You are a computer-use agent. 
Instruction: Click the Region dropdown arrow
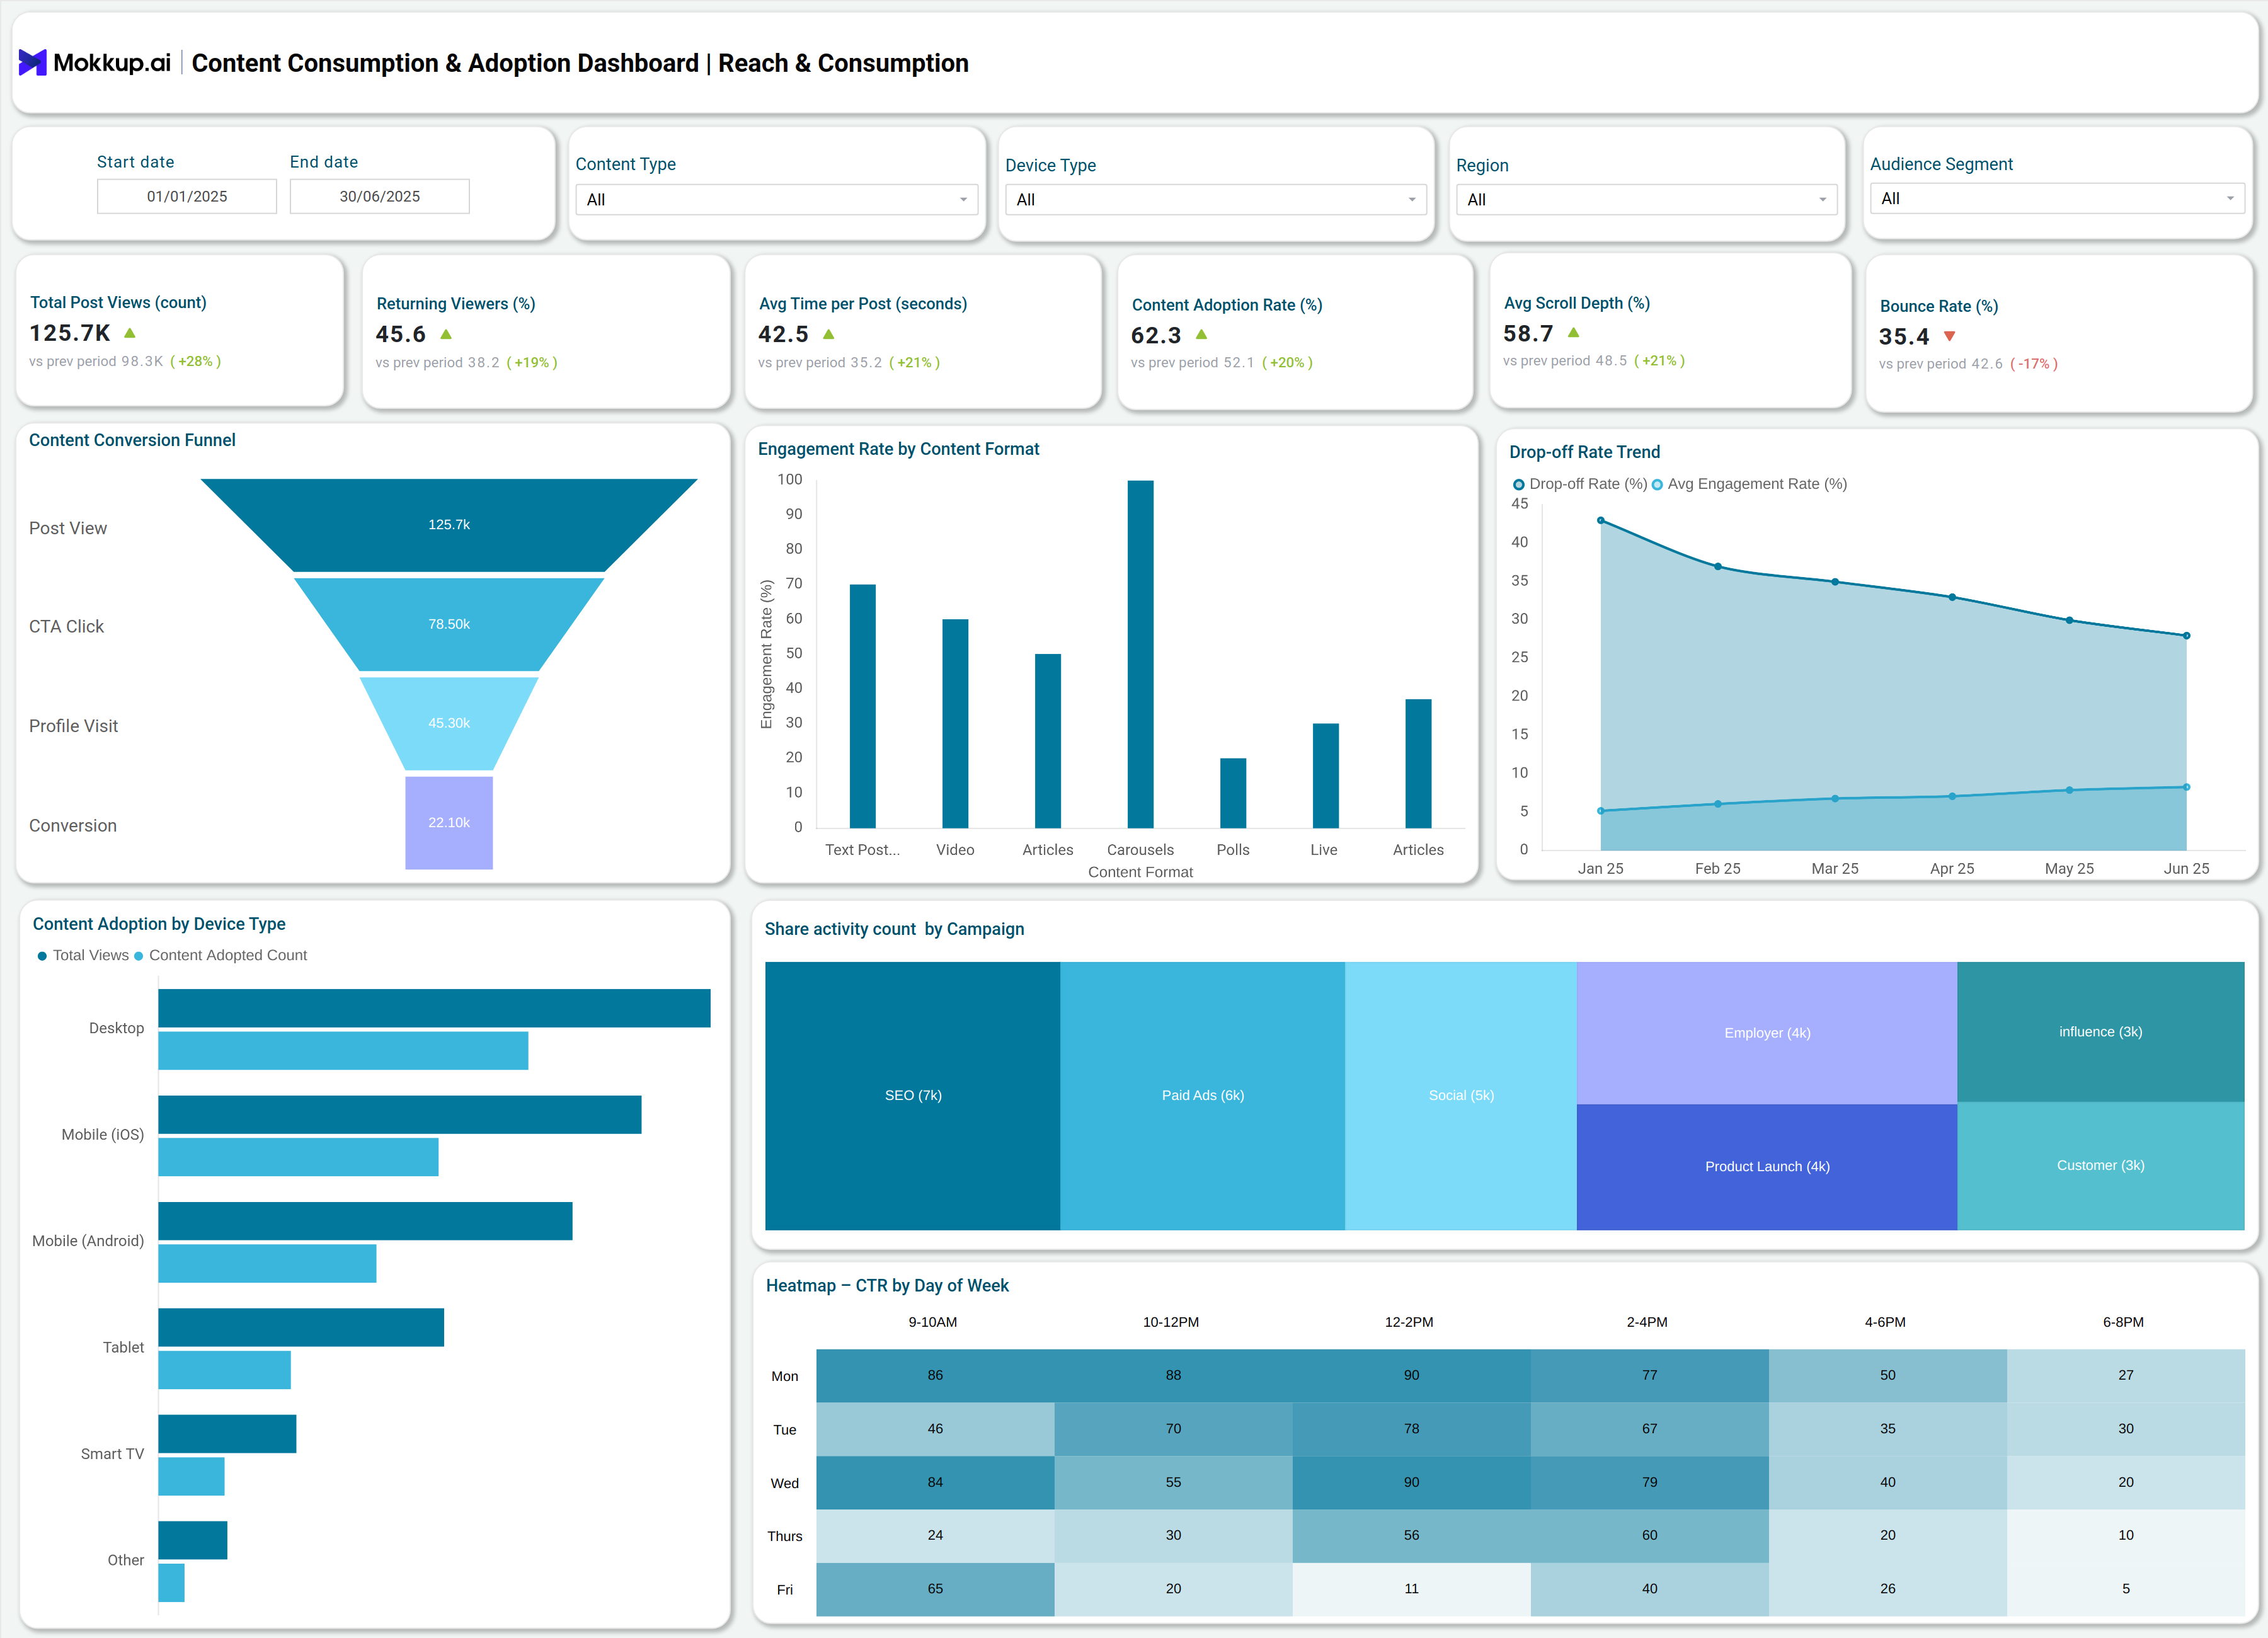point(1822,200)
